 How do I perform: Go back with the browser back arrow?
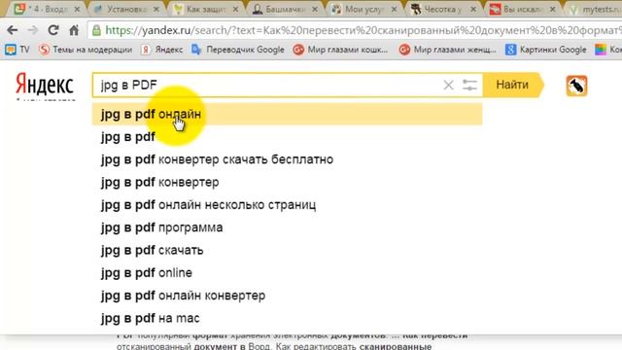[x=13, y=30]
